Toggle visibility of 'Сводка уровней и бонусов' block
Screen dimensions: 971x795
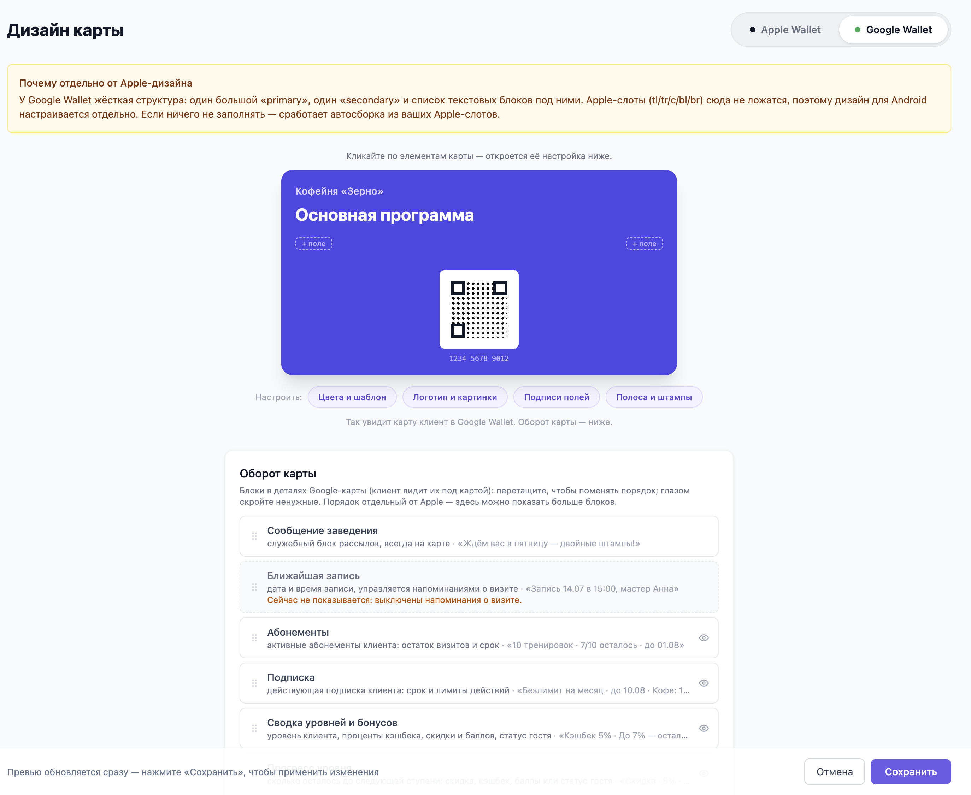pyautogui.click(x=704, y=728)
